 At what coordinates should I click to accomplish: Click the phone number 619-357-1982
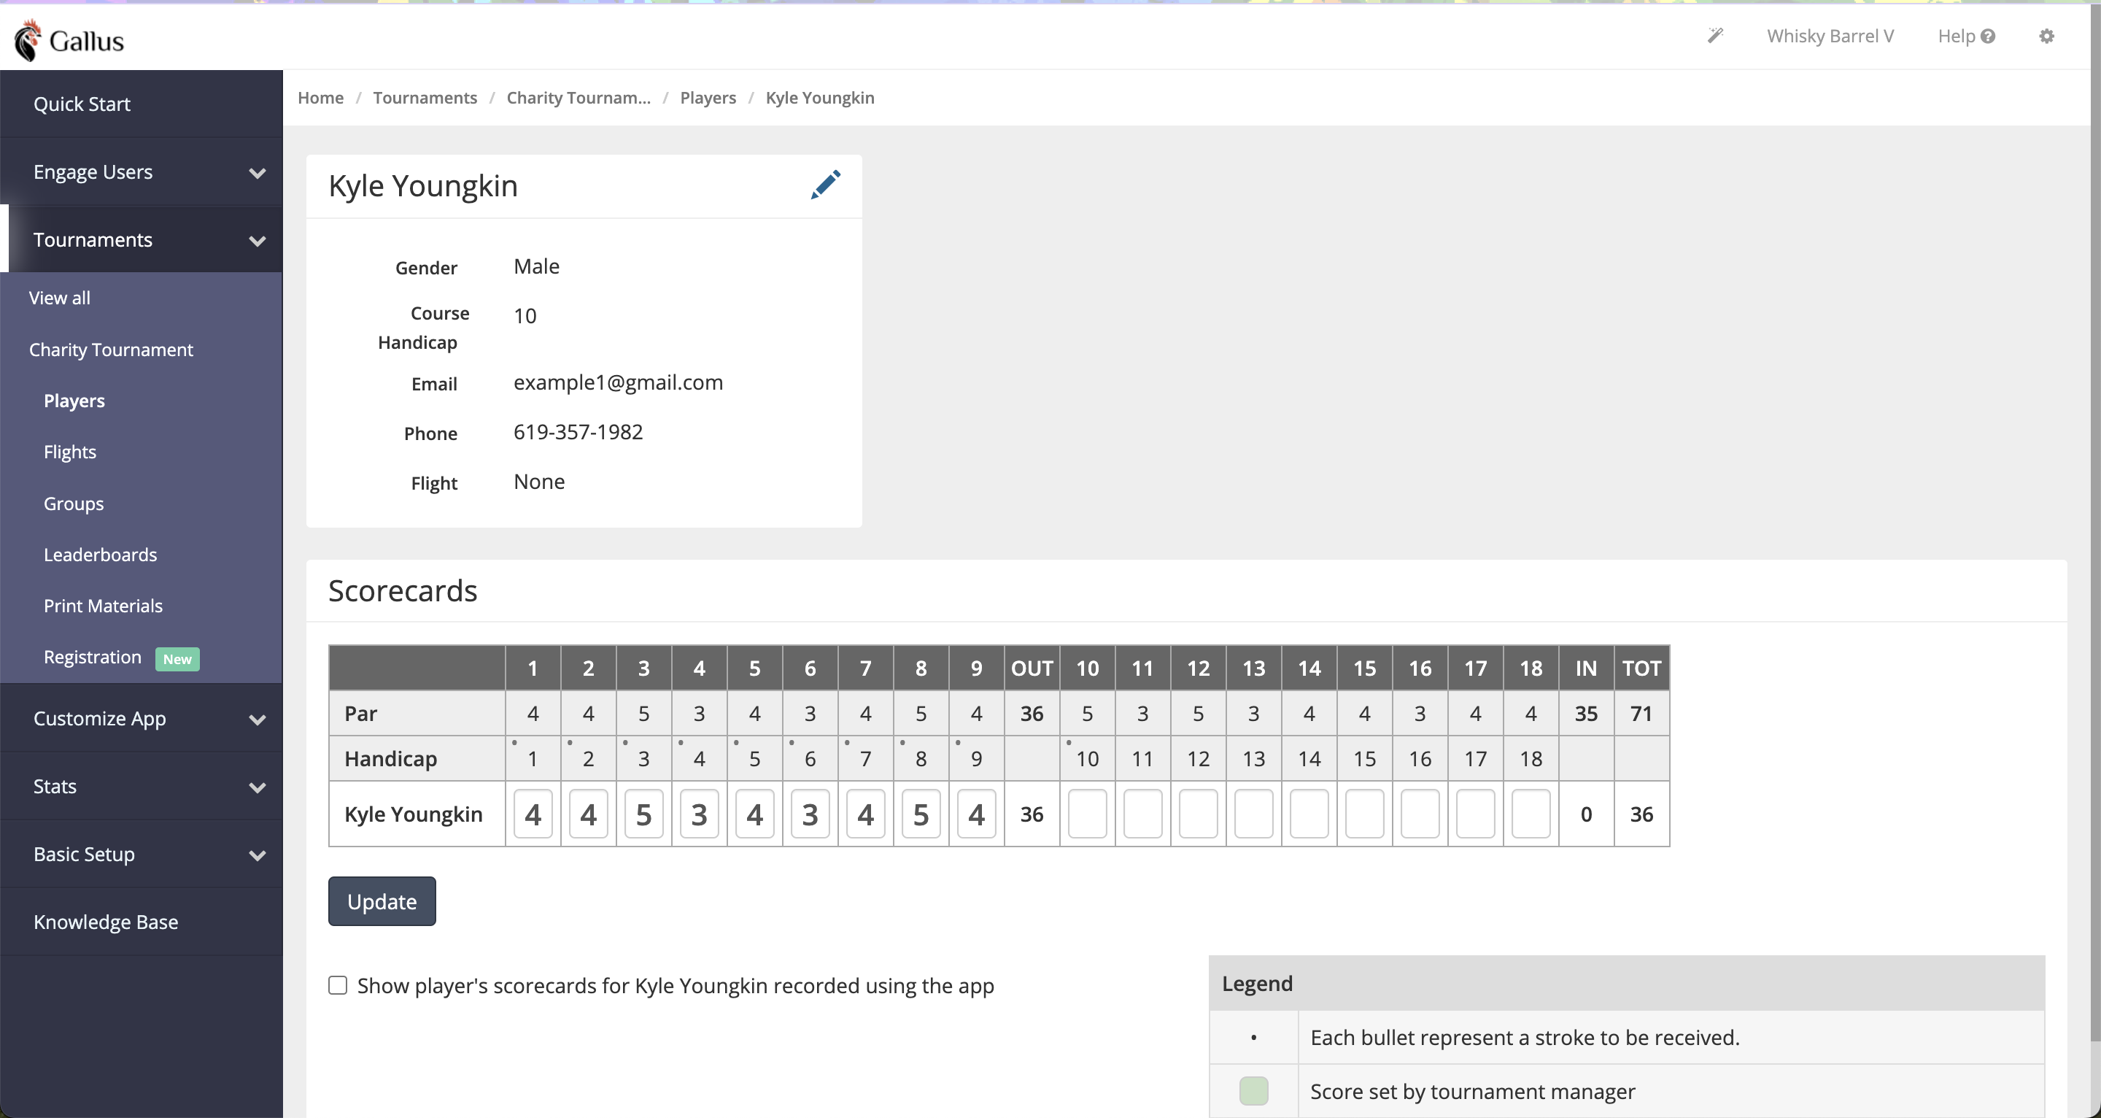[579, 432]
